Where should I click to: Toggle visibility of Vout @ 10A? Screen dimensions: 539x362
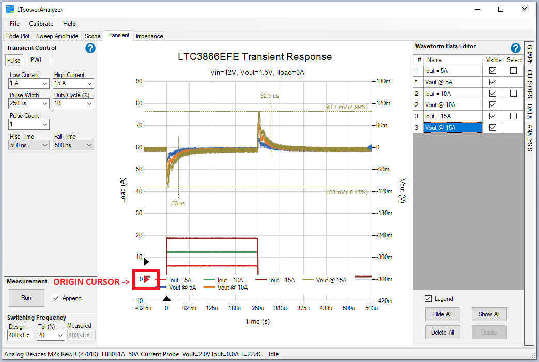492,105
